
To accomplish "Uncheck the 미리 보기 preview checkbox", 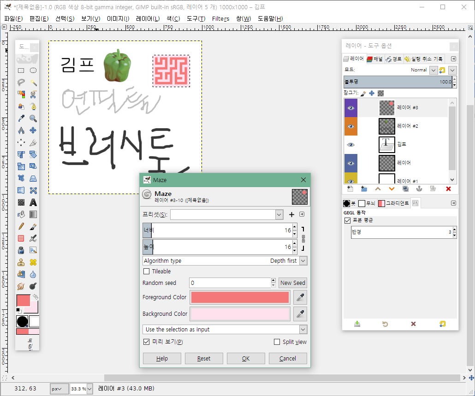I will point(146,342).
